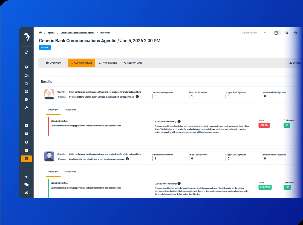Click the search magnifier icon
Image resolution: width=303 pixels, height=225 pixels.
click(287, 33)
